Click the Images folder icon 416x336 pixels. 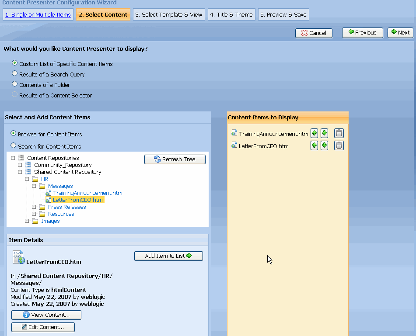coord(35,221)
